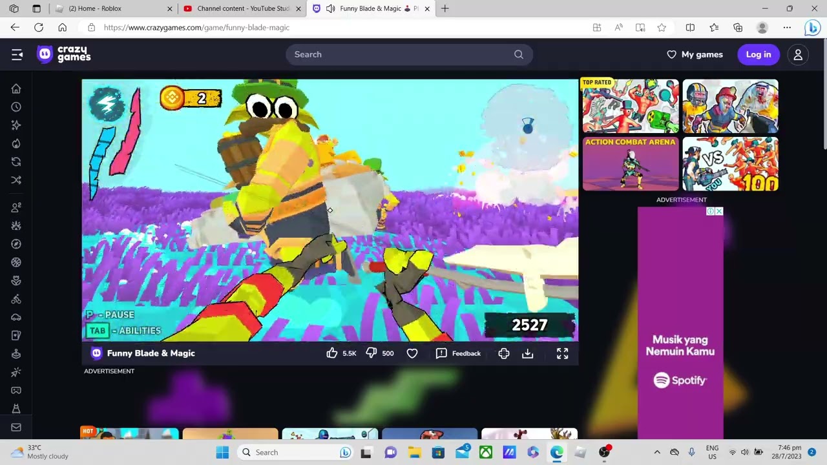Add this page to favorites star
The width and height of the screenshot is (827, 465).
(662, 28)
